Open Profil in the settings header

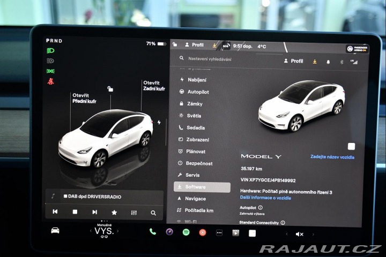click(293, 61)
